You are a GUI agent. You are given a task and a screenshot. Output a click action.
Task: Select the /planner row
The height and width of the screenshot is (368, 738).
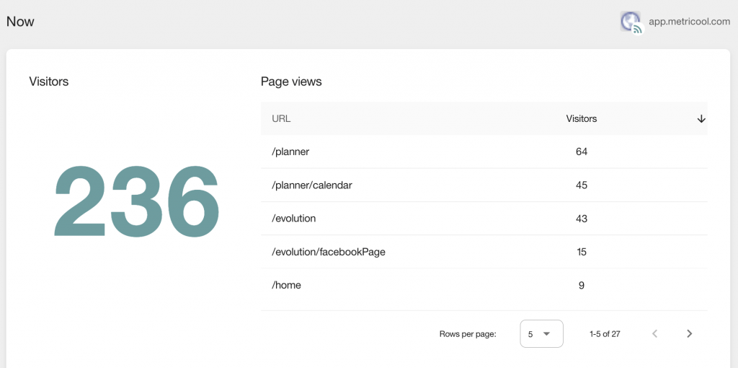click(x=484, y=152)
